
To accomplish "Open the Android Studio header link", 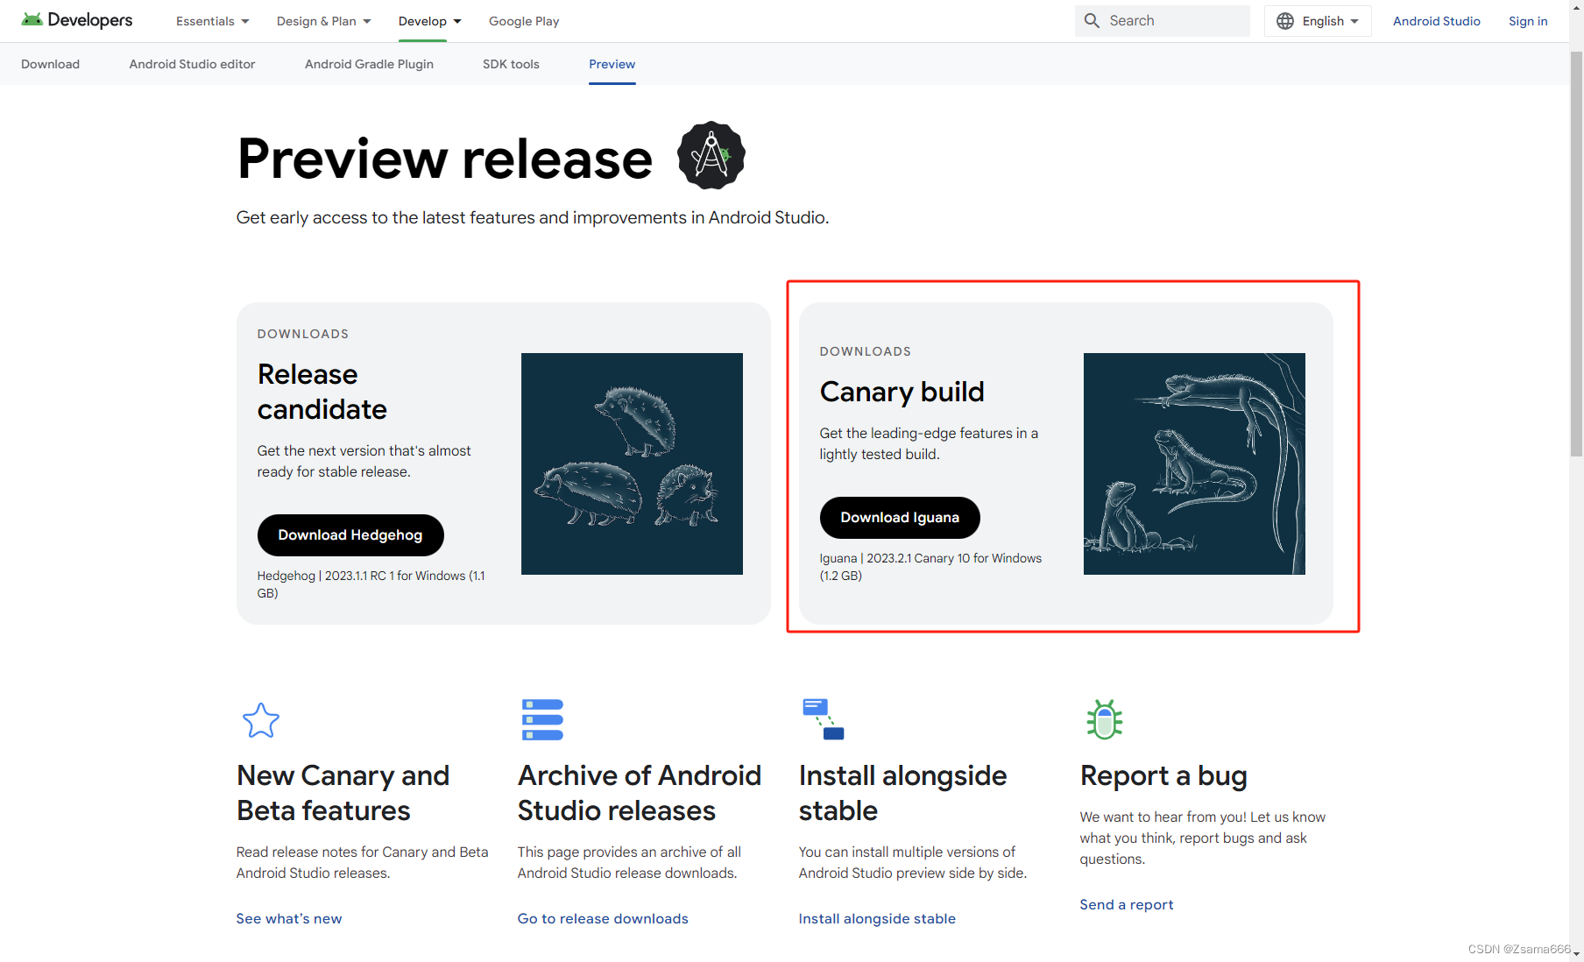I will (1436, 21).
